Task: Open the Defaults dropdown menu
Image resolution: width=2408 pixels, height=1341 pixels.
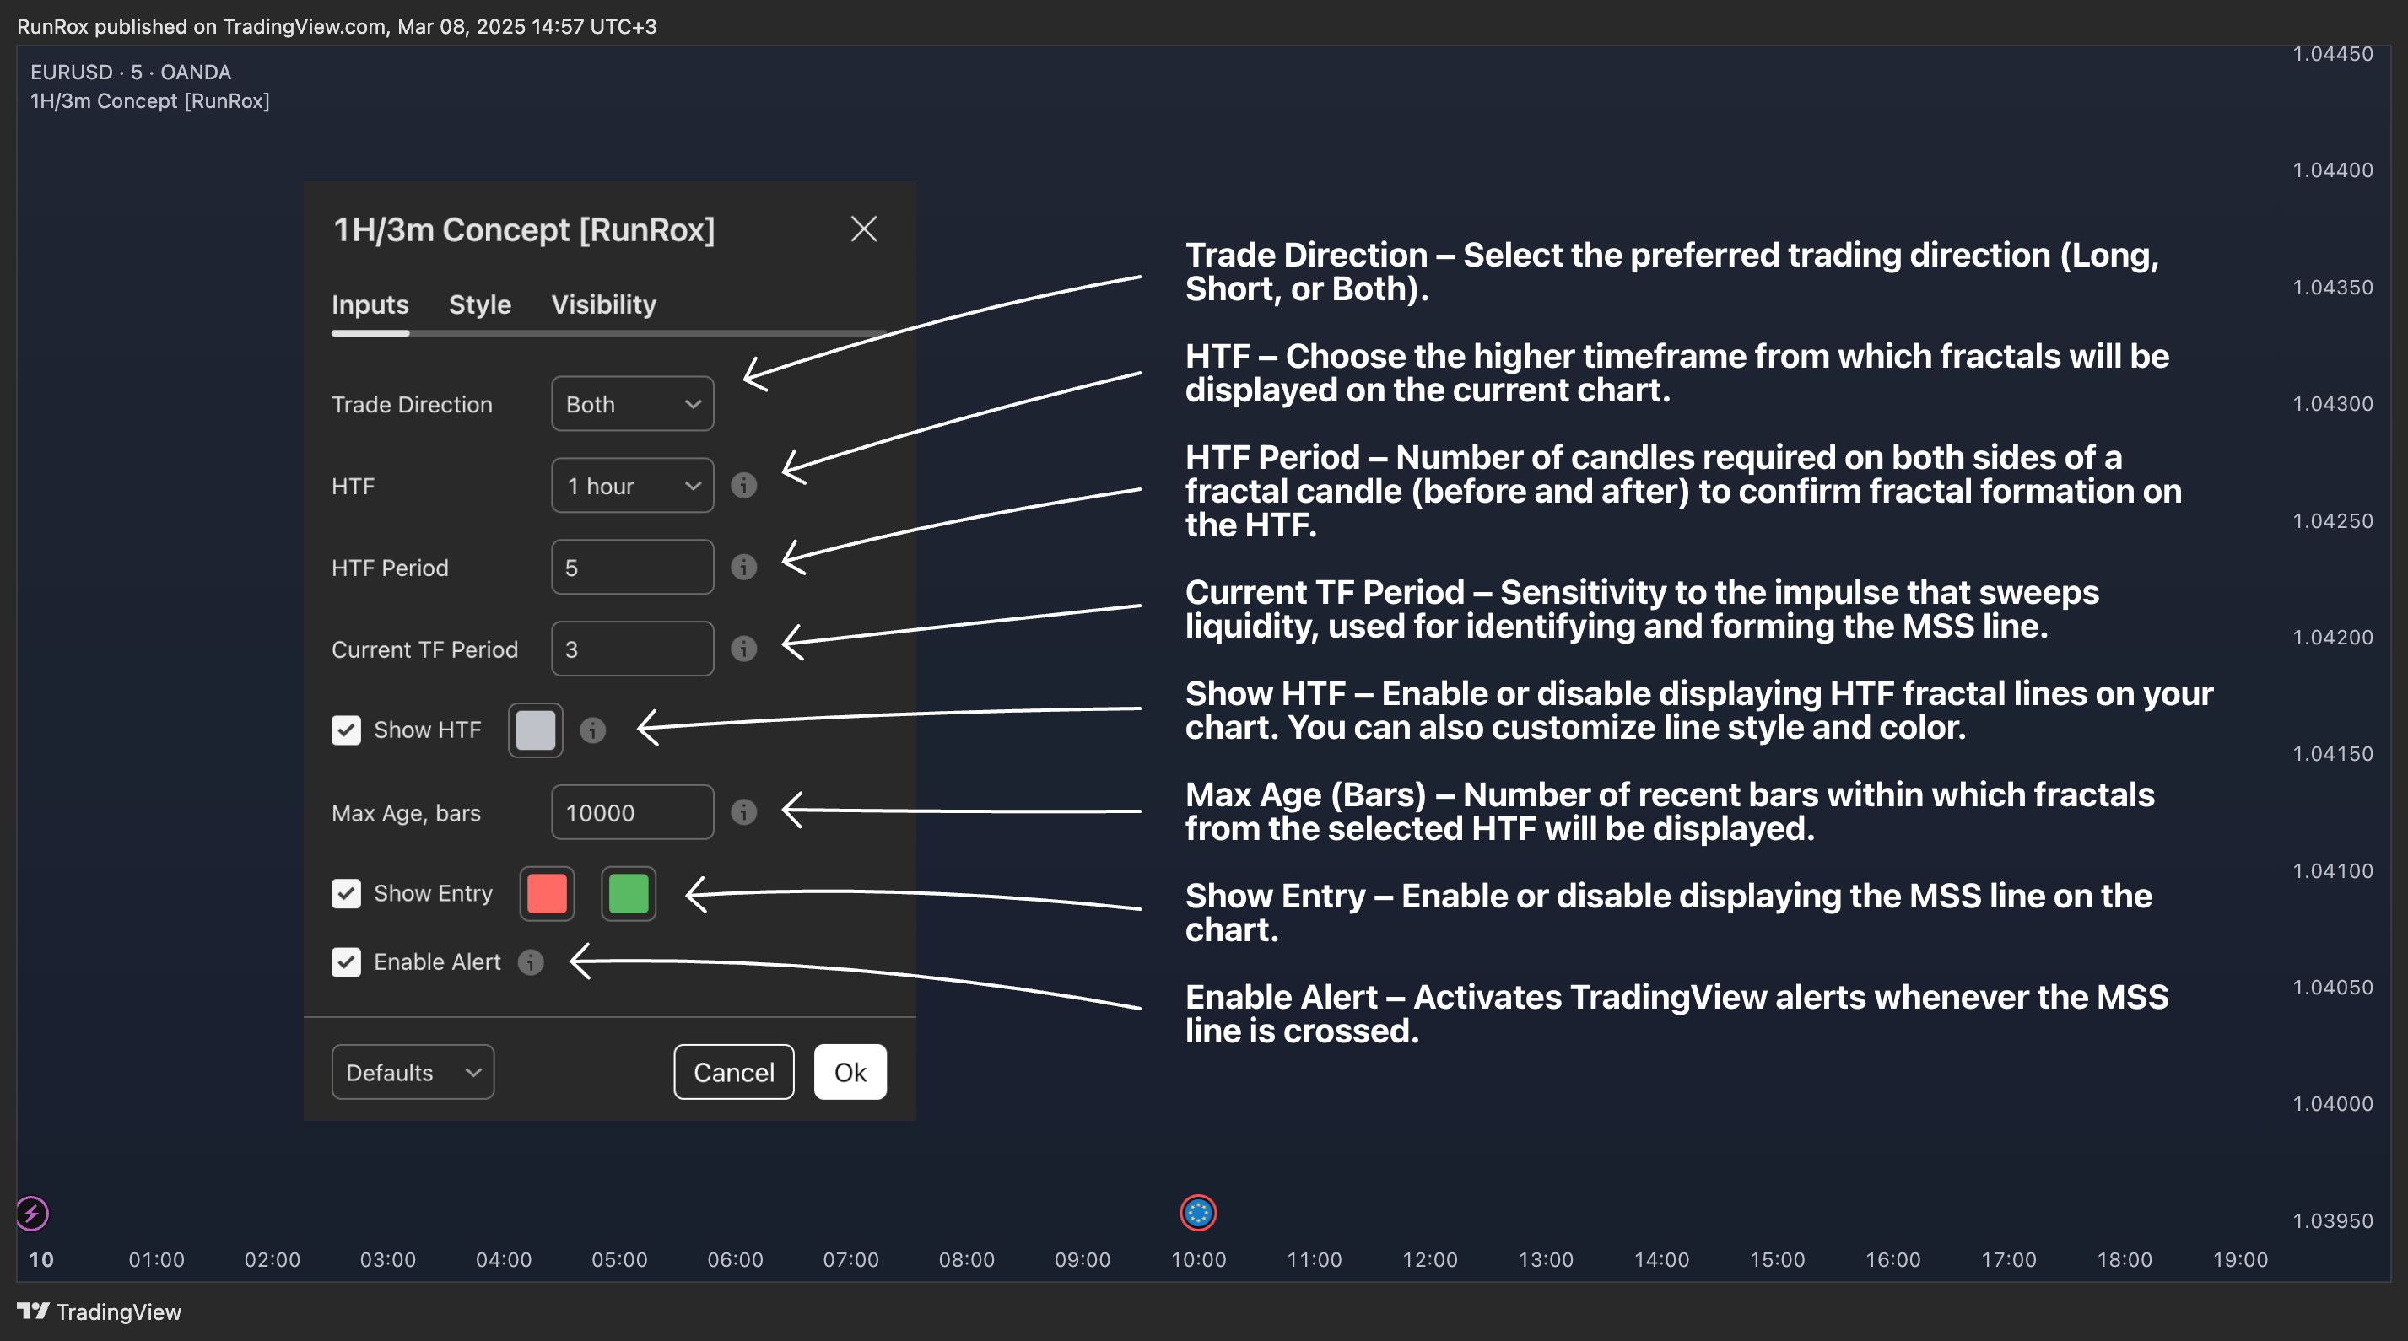Action: tap(413, 1072)
